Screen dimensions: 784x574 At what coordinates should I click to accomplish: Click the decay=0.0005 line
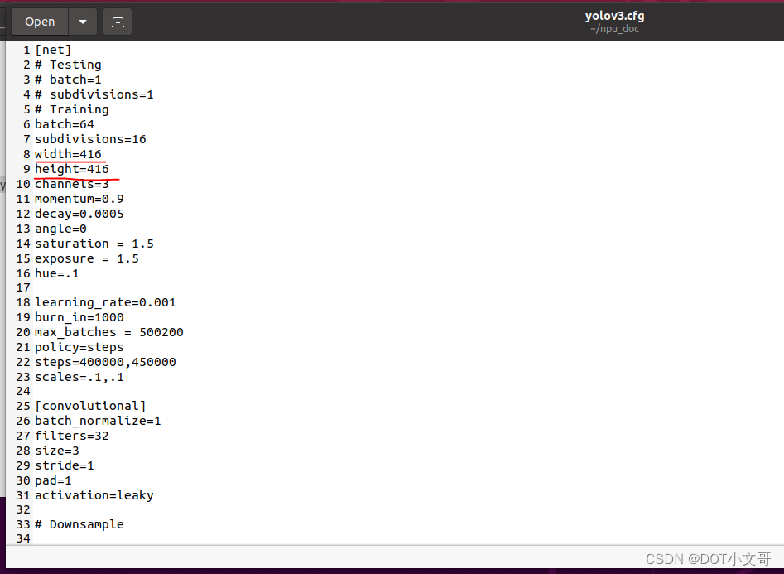click(79, 215)
